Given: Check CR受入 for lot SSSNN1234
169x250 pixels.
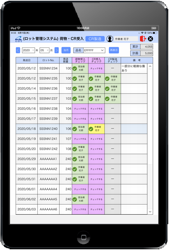Looking at the screenshot, I should [x=97, y=69].
